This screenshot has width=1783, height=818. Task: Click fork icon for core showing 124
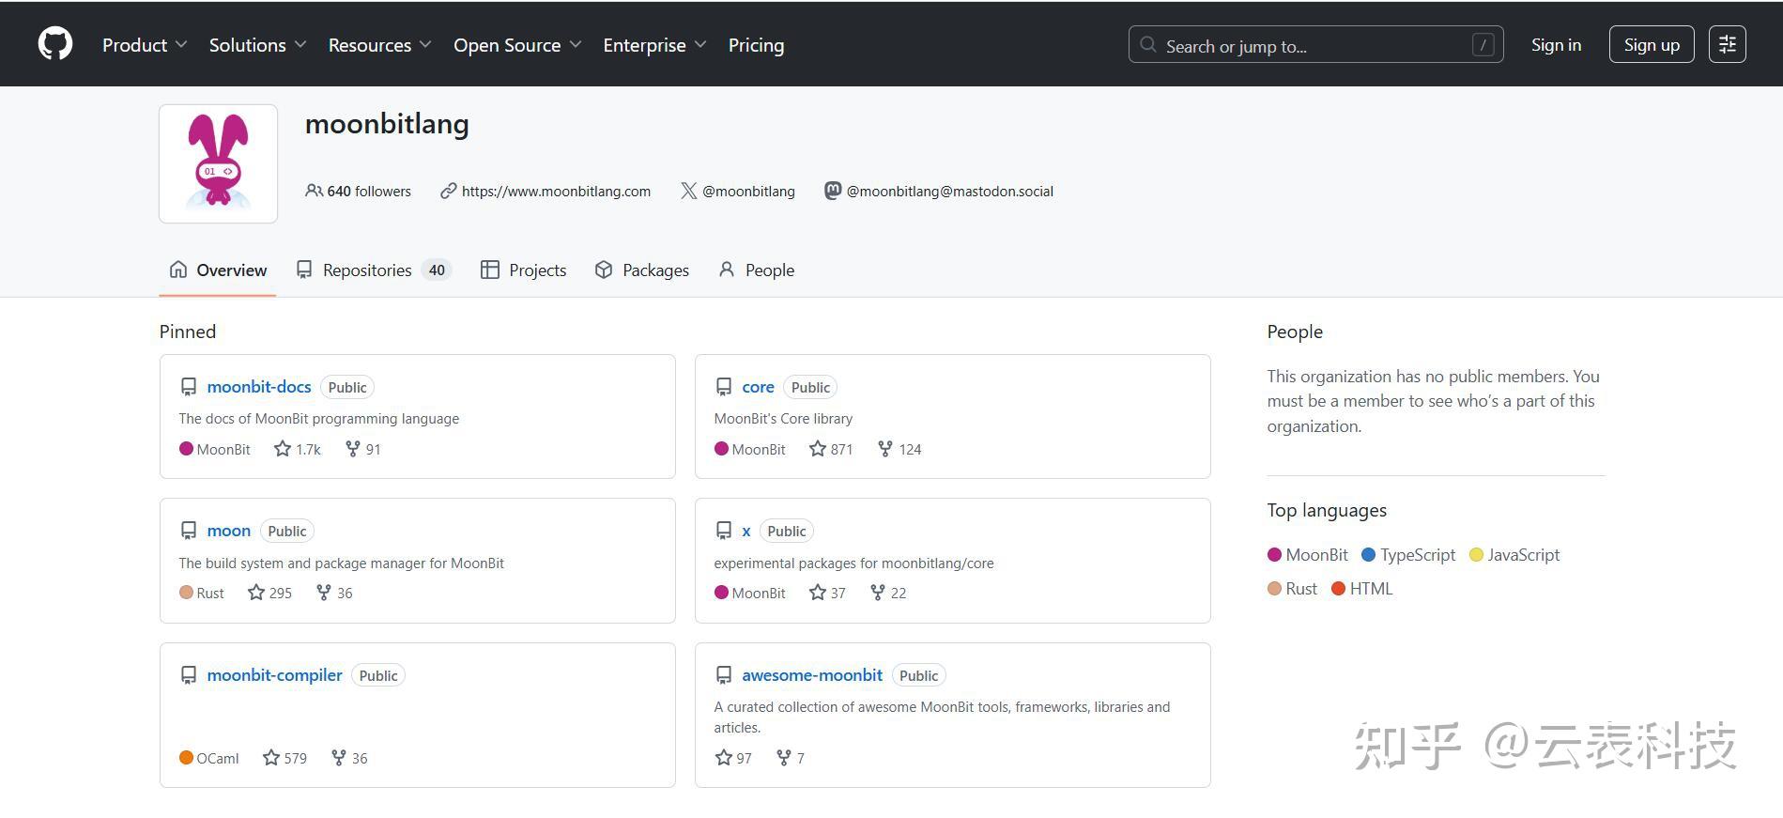[x=885, y=449]
